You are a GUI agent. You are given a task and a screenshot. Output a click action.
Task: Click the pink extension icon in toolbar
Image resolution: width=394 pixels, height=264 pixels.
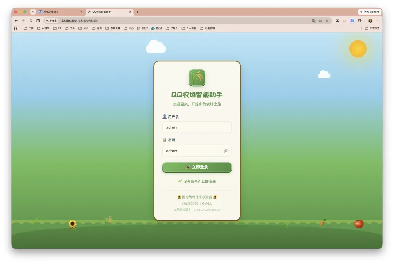point(344,20)
